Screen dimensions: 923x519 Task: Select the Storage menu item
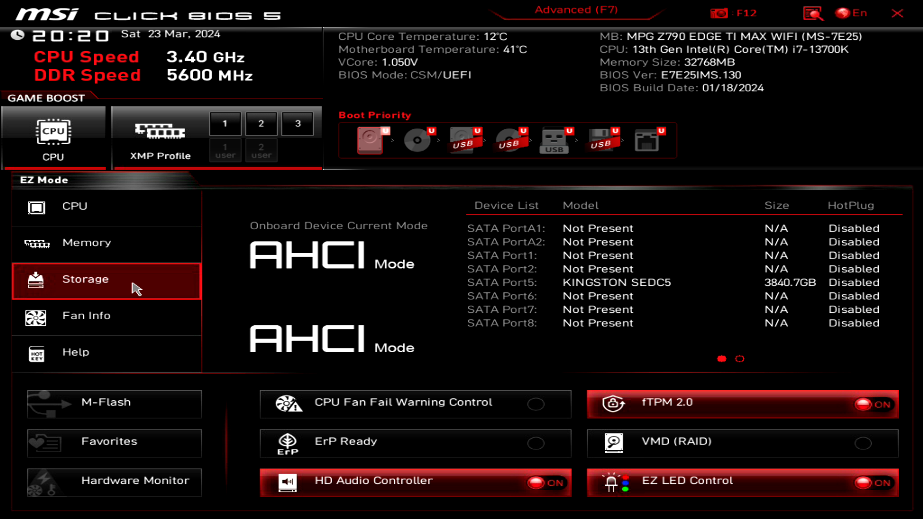pos(106,281)
